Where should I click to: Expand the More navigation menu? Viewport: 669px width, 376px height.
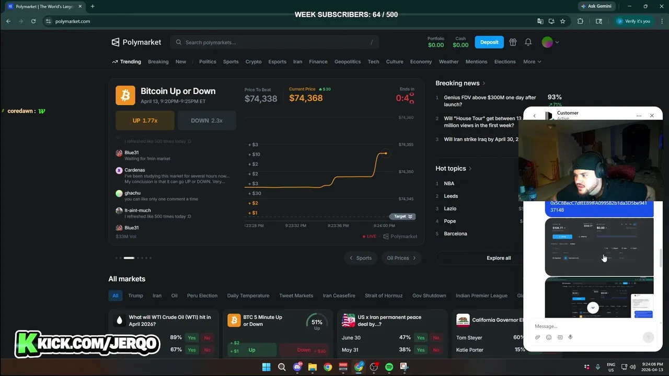pyautogui.click(x=532, y=62)
